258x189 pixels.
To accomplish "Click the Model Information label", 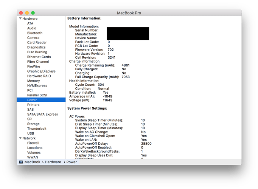I will (84, 26).
